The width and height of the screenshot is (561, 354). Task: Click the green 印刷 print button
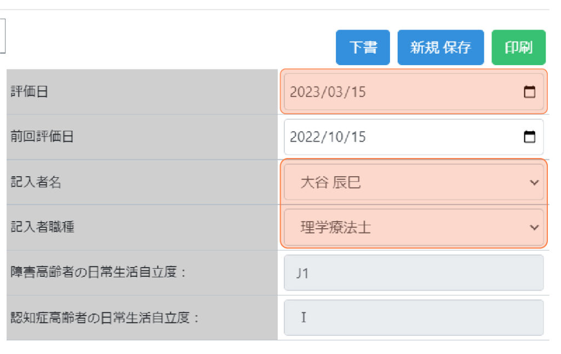pos(518,48)
